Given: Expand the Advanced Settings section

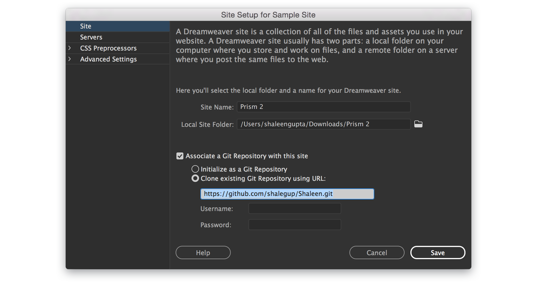Looking at the screenshot, I should (x=69, y=59).
